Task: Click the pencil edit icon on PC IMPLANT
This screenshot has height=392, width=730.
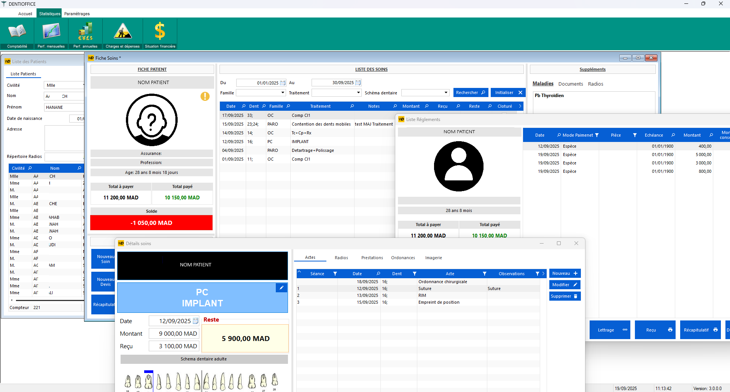Action: (282, 288)
